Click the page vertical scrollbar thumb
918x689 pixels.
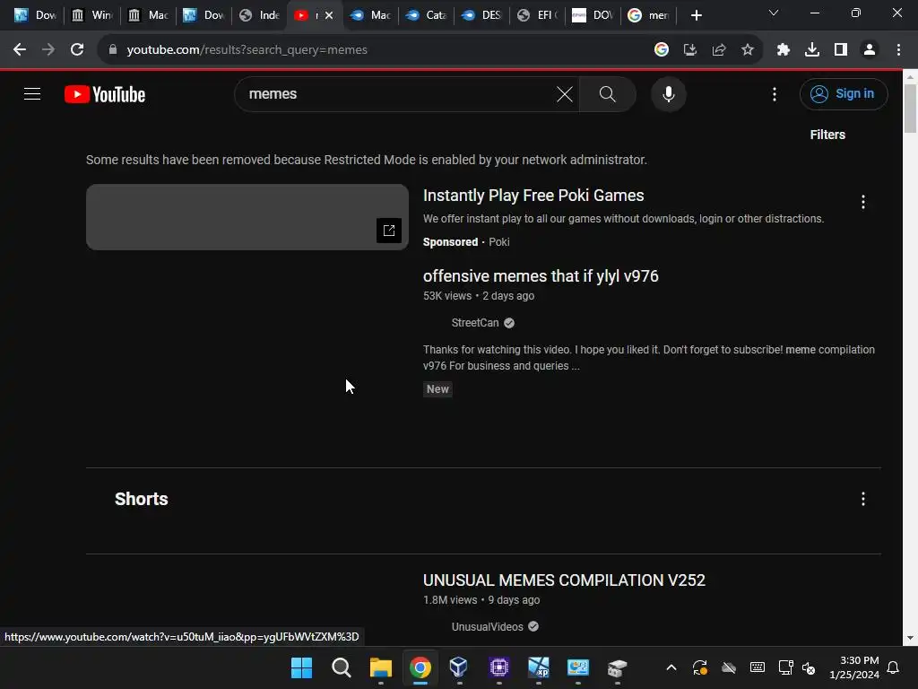click(x=910, y=109)
